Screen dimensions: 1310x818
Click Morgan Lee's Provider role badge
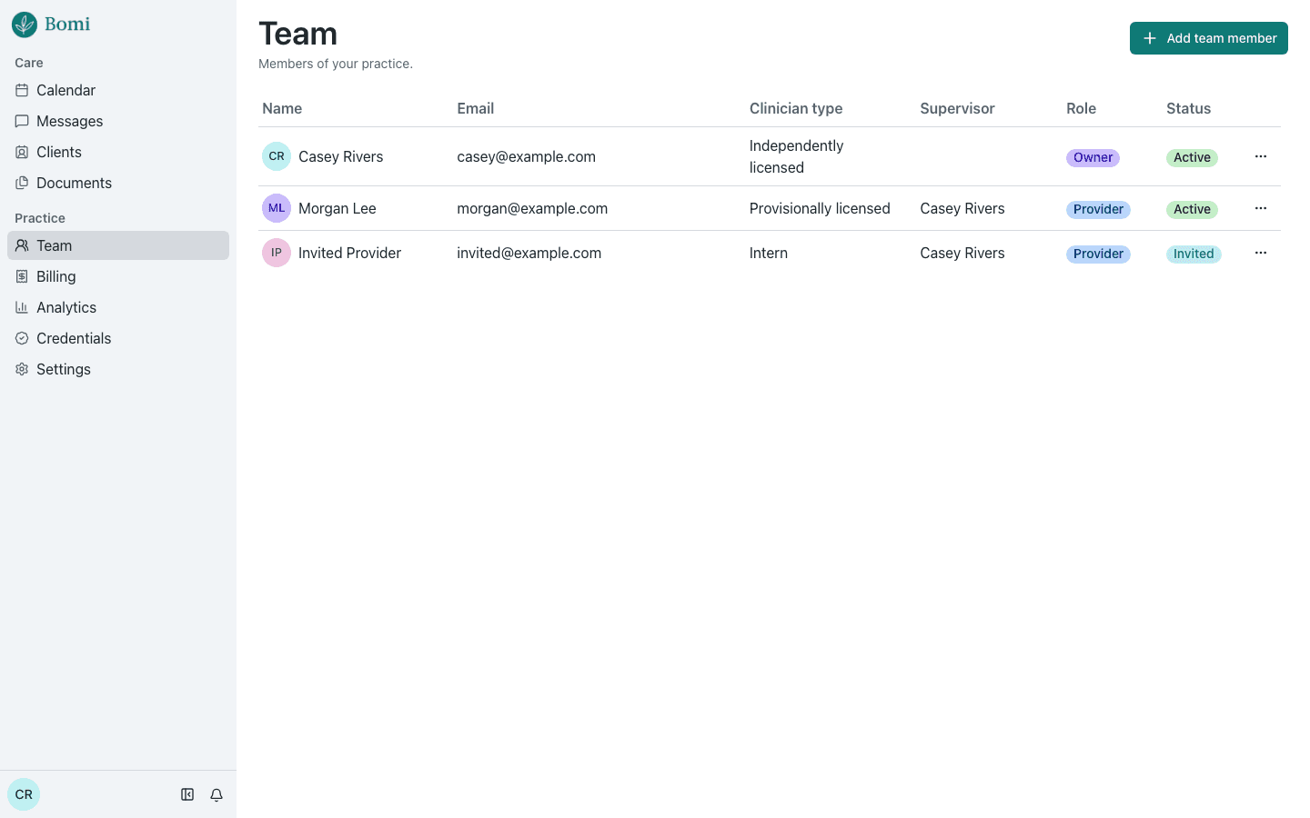(1098, 209)
